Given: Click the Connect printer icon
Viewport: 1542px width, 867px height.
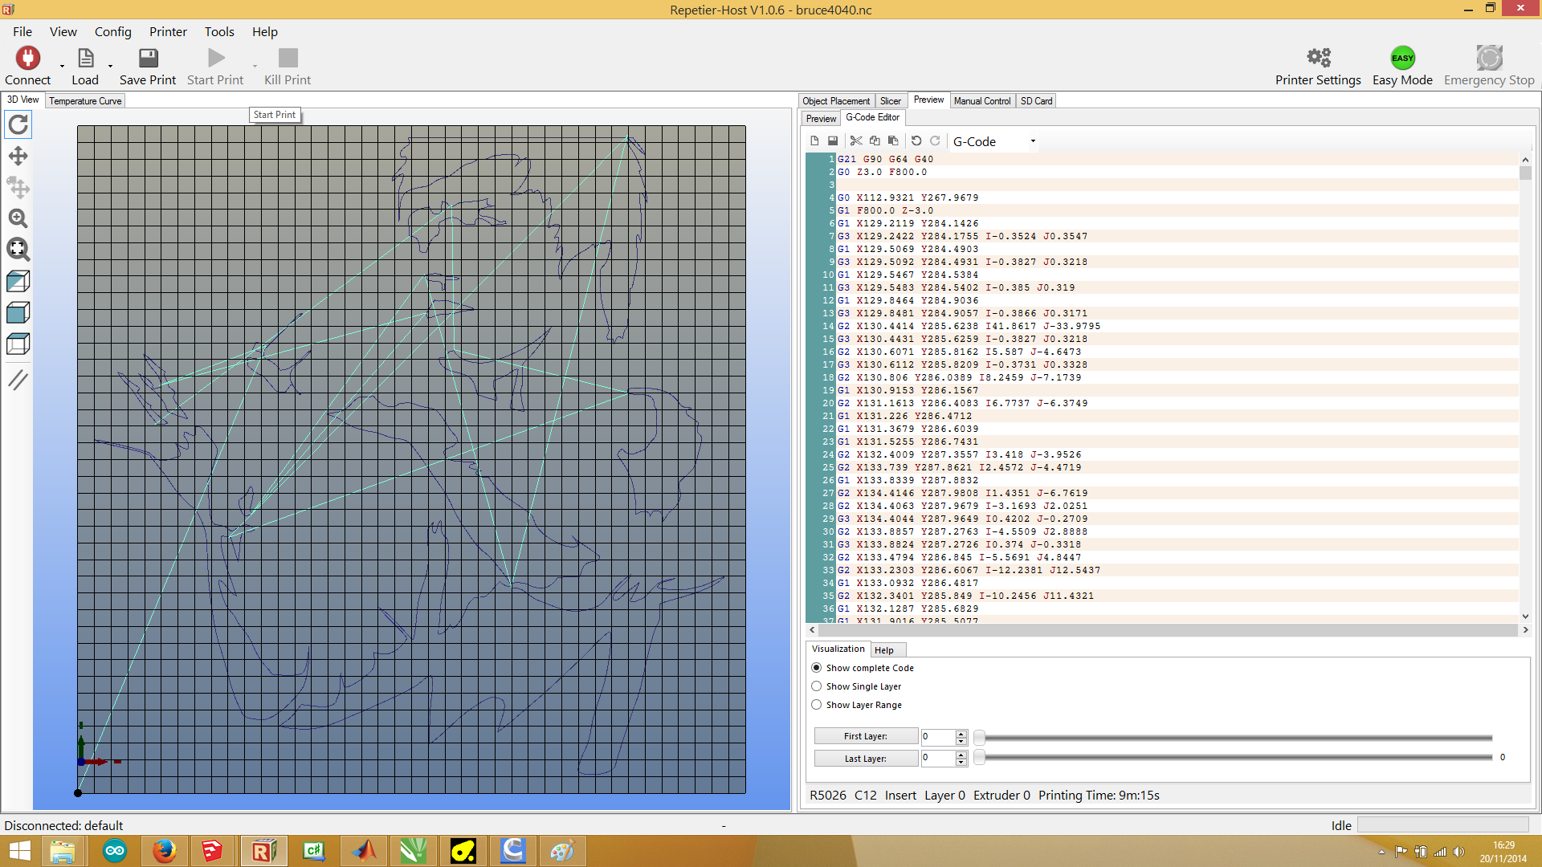Looking at the screenshot, I should pyautogui.click(x=28, y=58).
